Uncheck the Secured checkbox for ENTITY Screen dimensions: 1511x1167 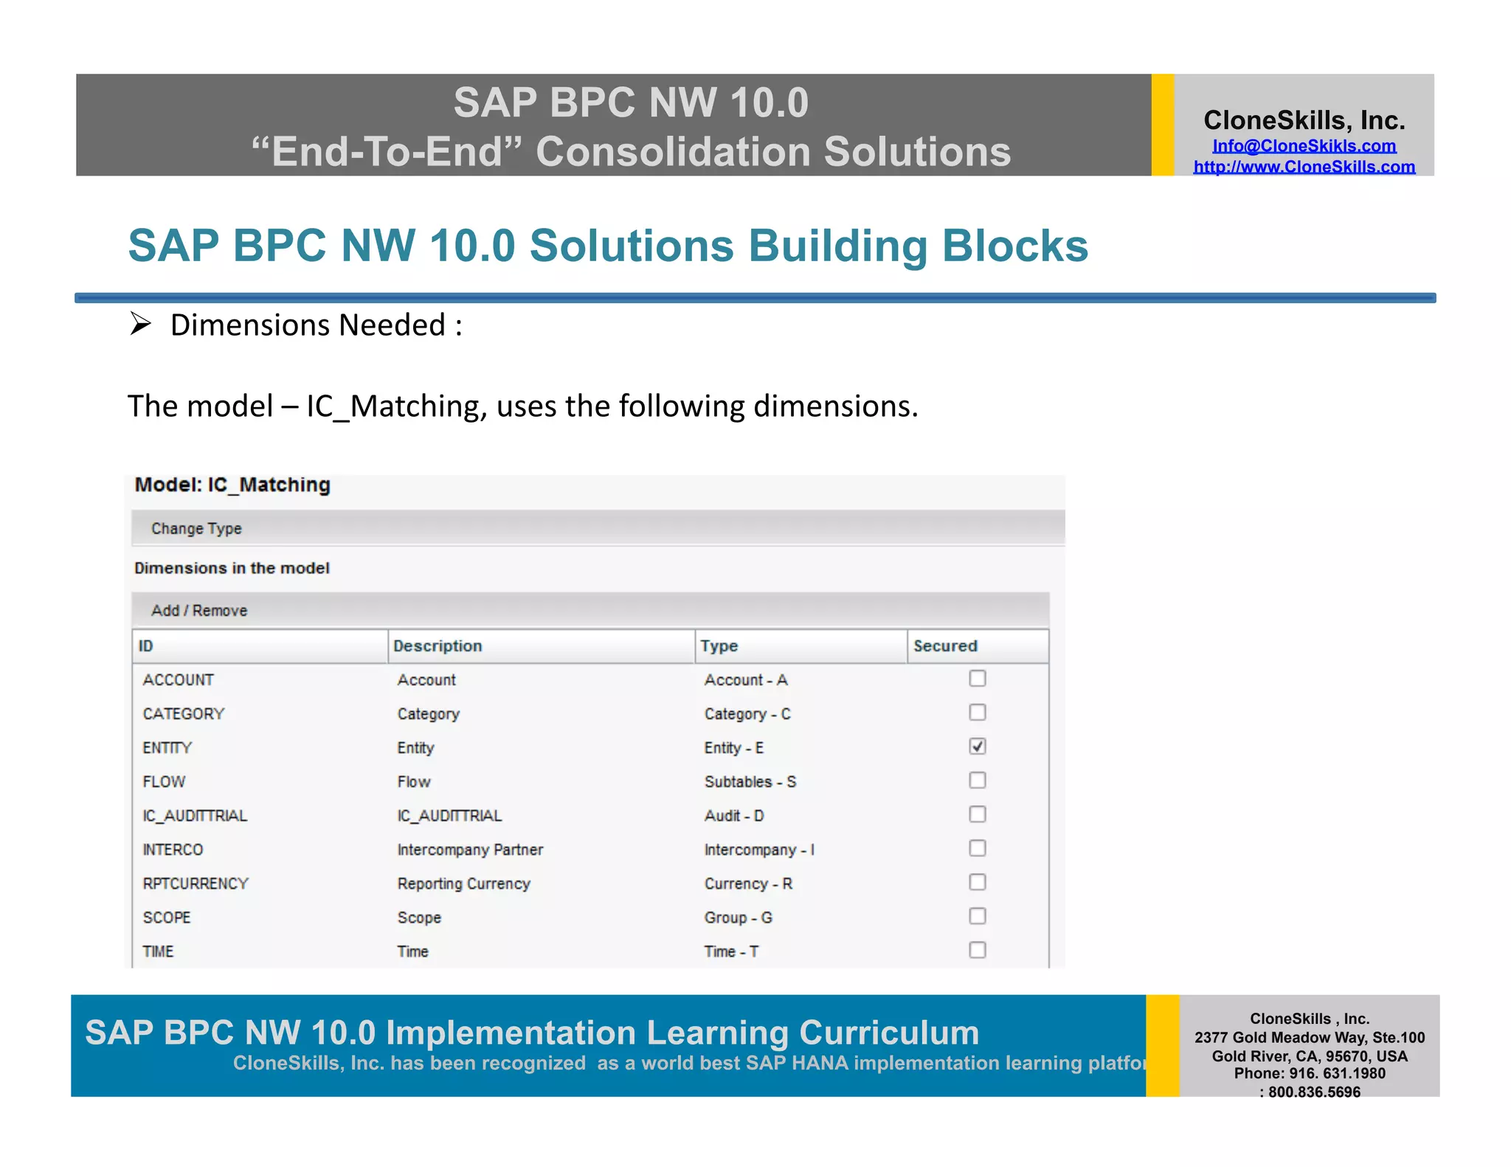[x=977, y=747]
